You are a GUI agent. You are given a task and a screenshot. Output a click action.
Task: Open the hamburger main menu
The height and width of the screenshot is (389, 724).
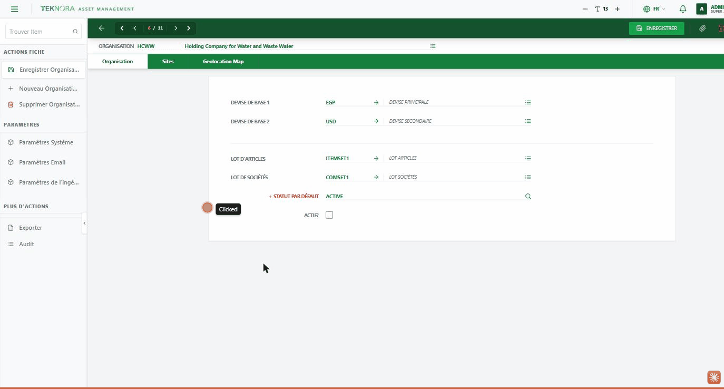[x=14, y=9]
